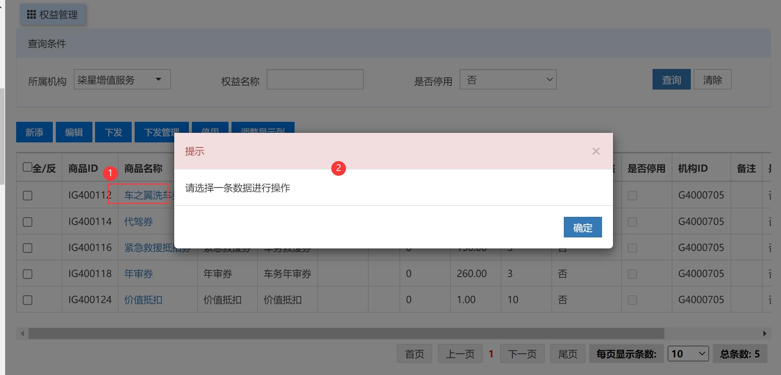Click the G4000705 cell in the IG400112 row
781x375 pixels.
pyautogui.click(x=701, y=195)
